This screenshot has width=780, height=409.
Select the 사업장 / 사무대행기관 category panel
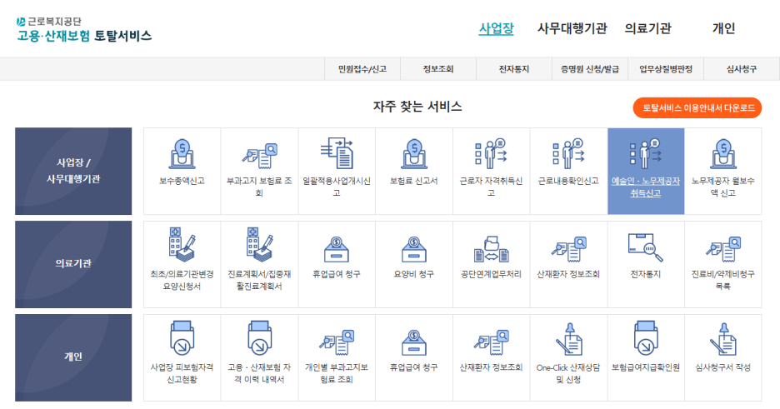point(73,171)
